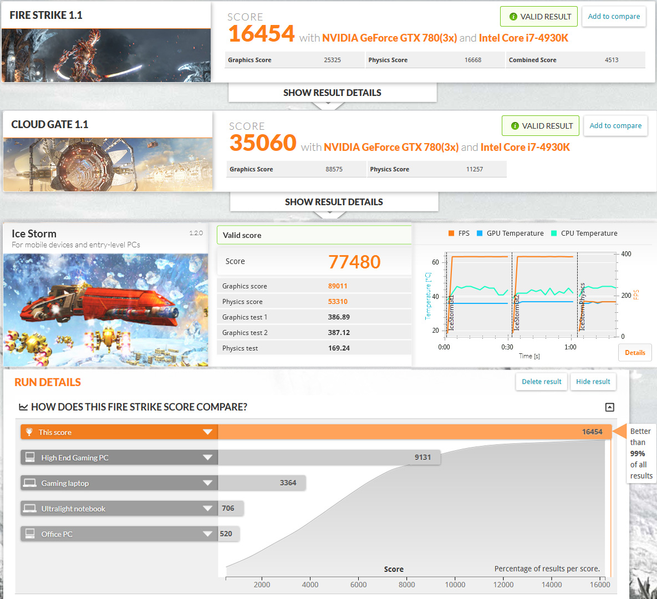Click the 520 Office PC bar value
Viewport: 657px width, 599px height.
pos(226,534)
